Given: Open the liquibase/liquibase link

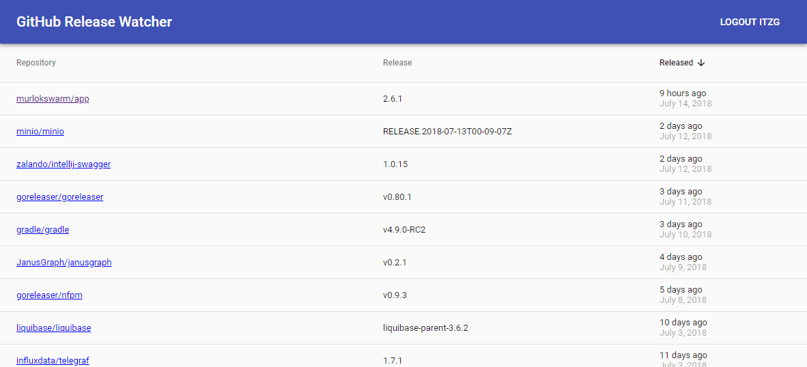Looking at the screenshot, I should [53, 328].
